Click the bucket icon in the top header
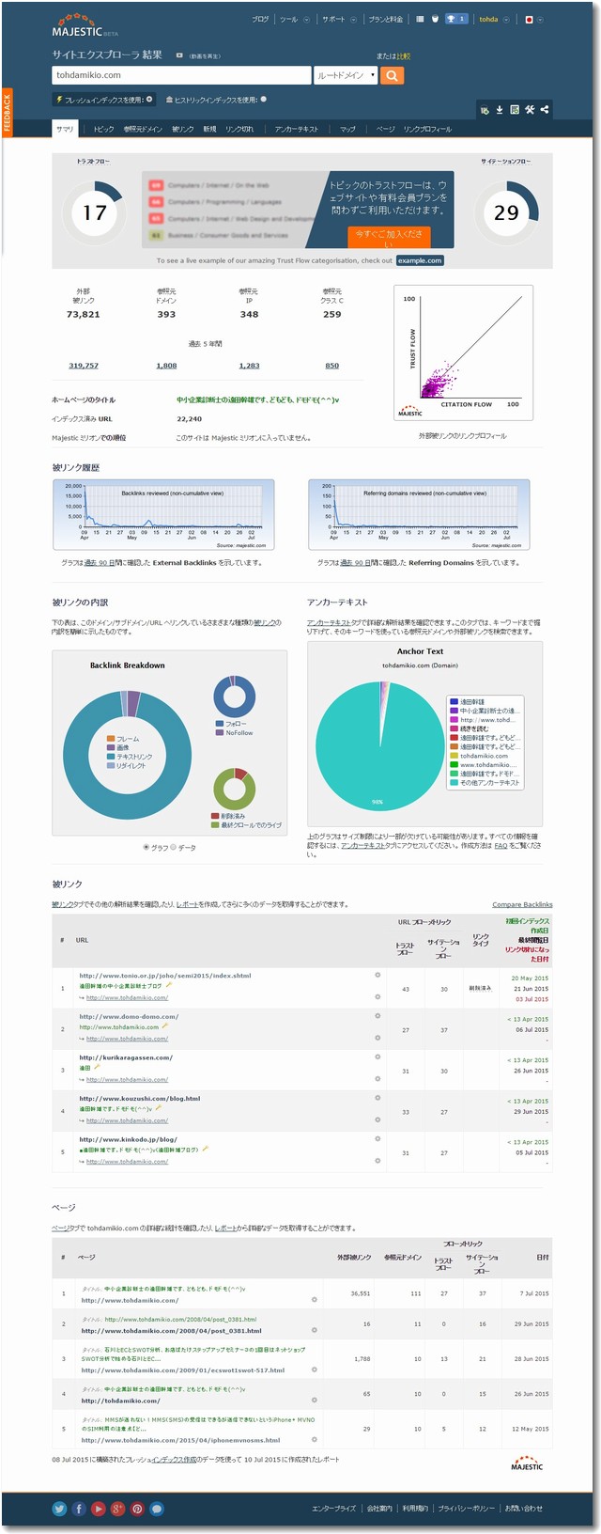Viewport: 601px width, 1534px height. (435, 19)
